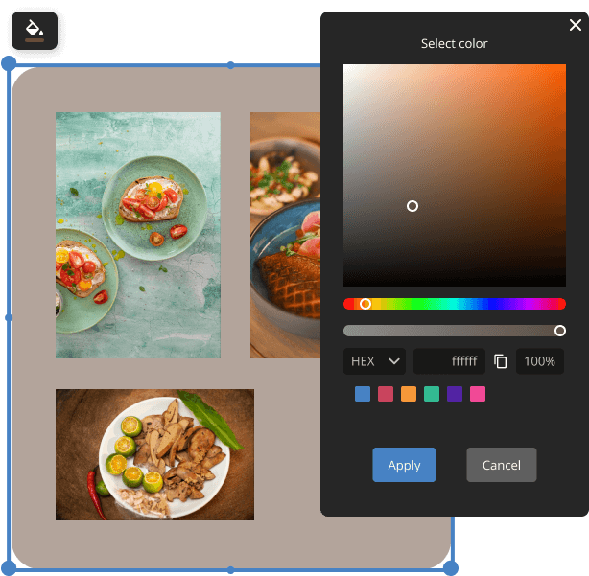
Task: Select the plate of grilled meat photo
Action: pyautogui.click(x=154, y=454)
